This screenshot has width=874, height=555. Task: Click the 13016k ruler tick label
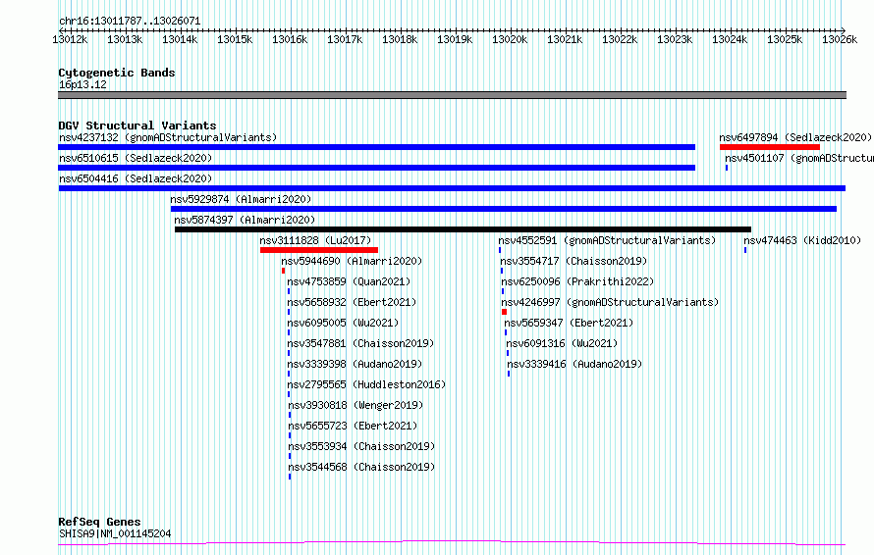tap(290, 39)
